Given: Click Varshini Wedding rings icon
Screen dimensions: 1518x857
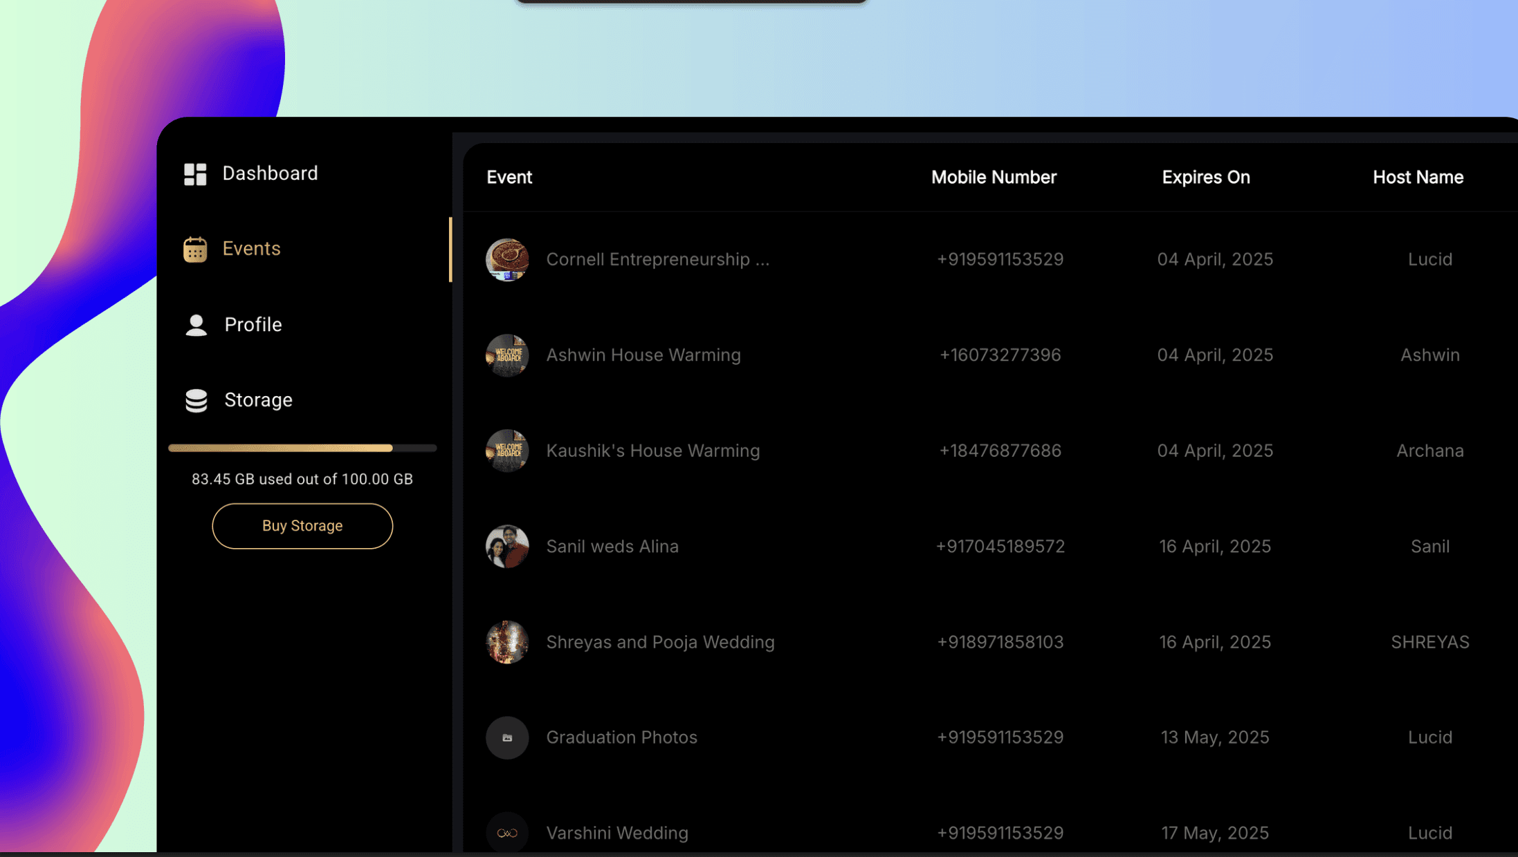Looking at the screenshot, I should pos(507,833).
